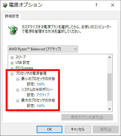
Task: Select the 詳細設定 tab
Action: 12,16
